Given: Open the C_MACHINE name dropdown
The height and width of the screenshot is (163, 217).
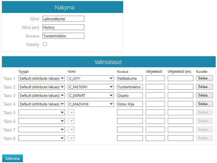Looking at the screenshot, I should (x=91, y=104).
